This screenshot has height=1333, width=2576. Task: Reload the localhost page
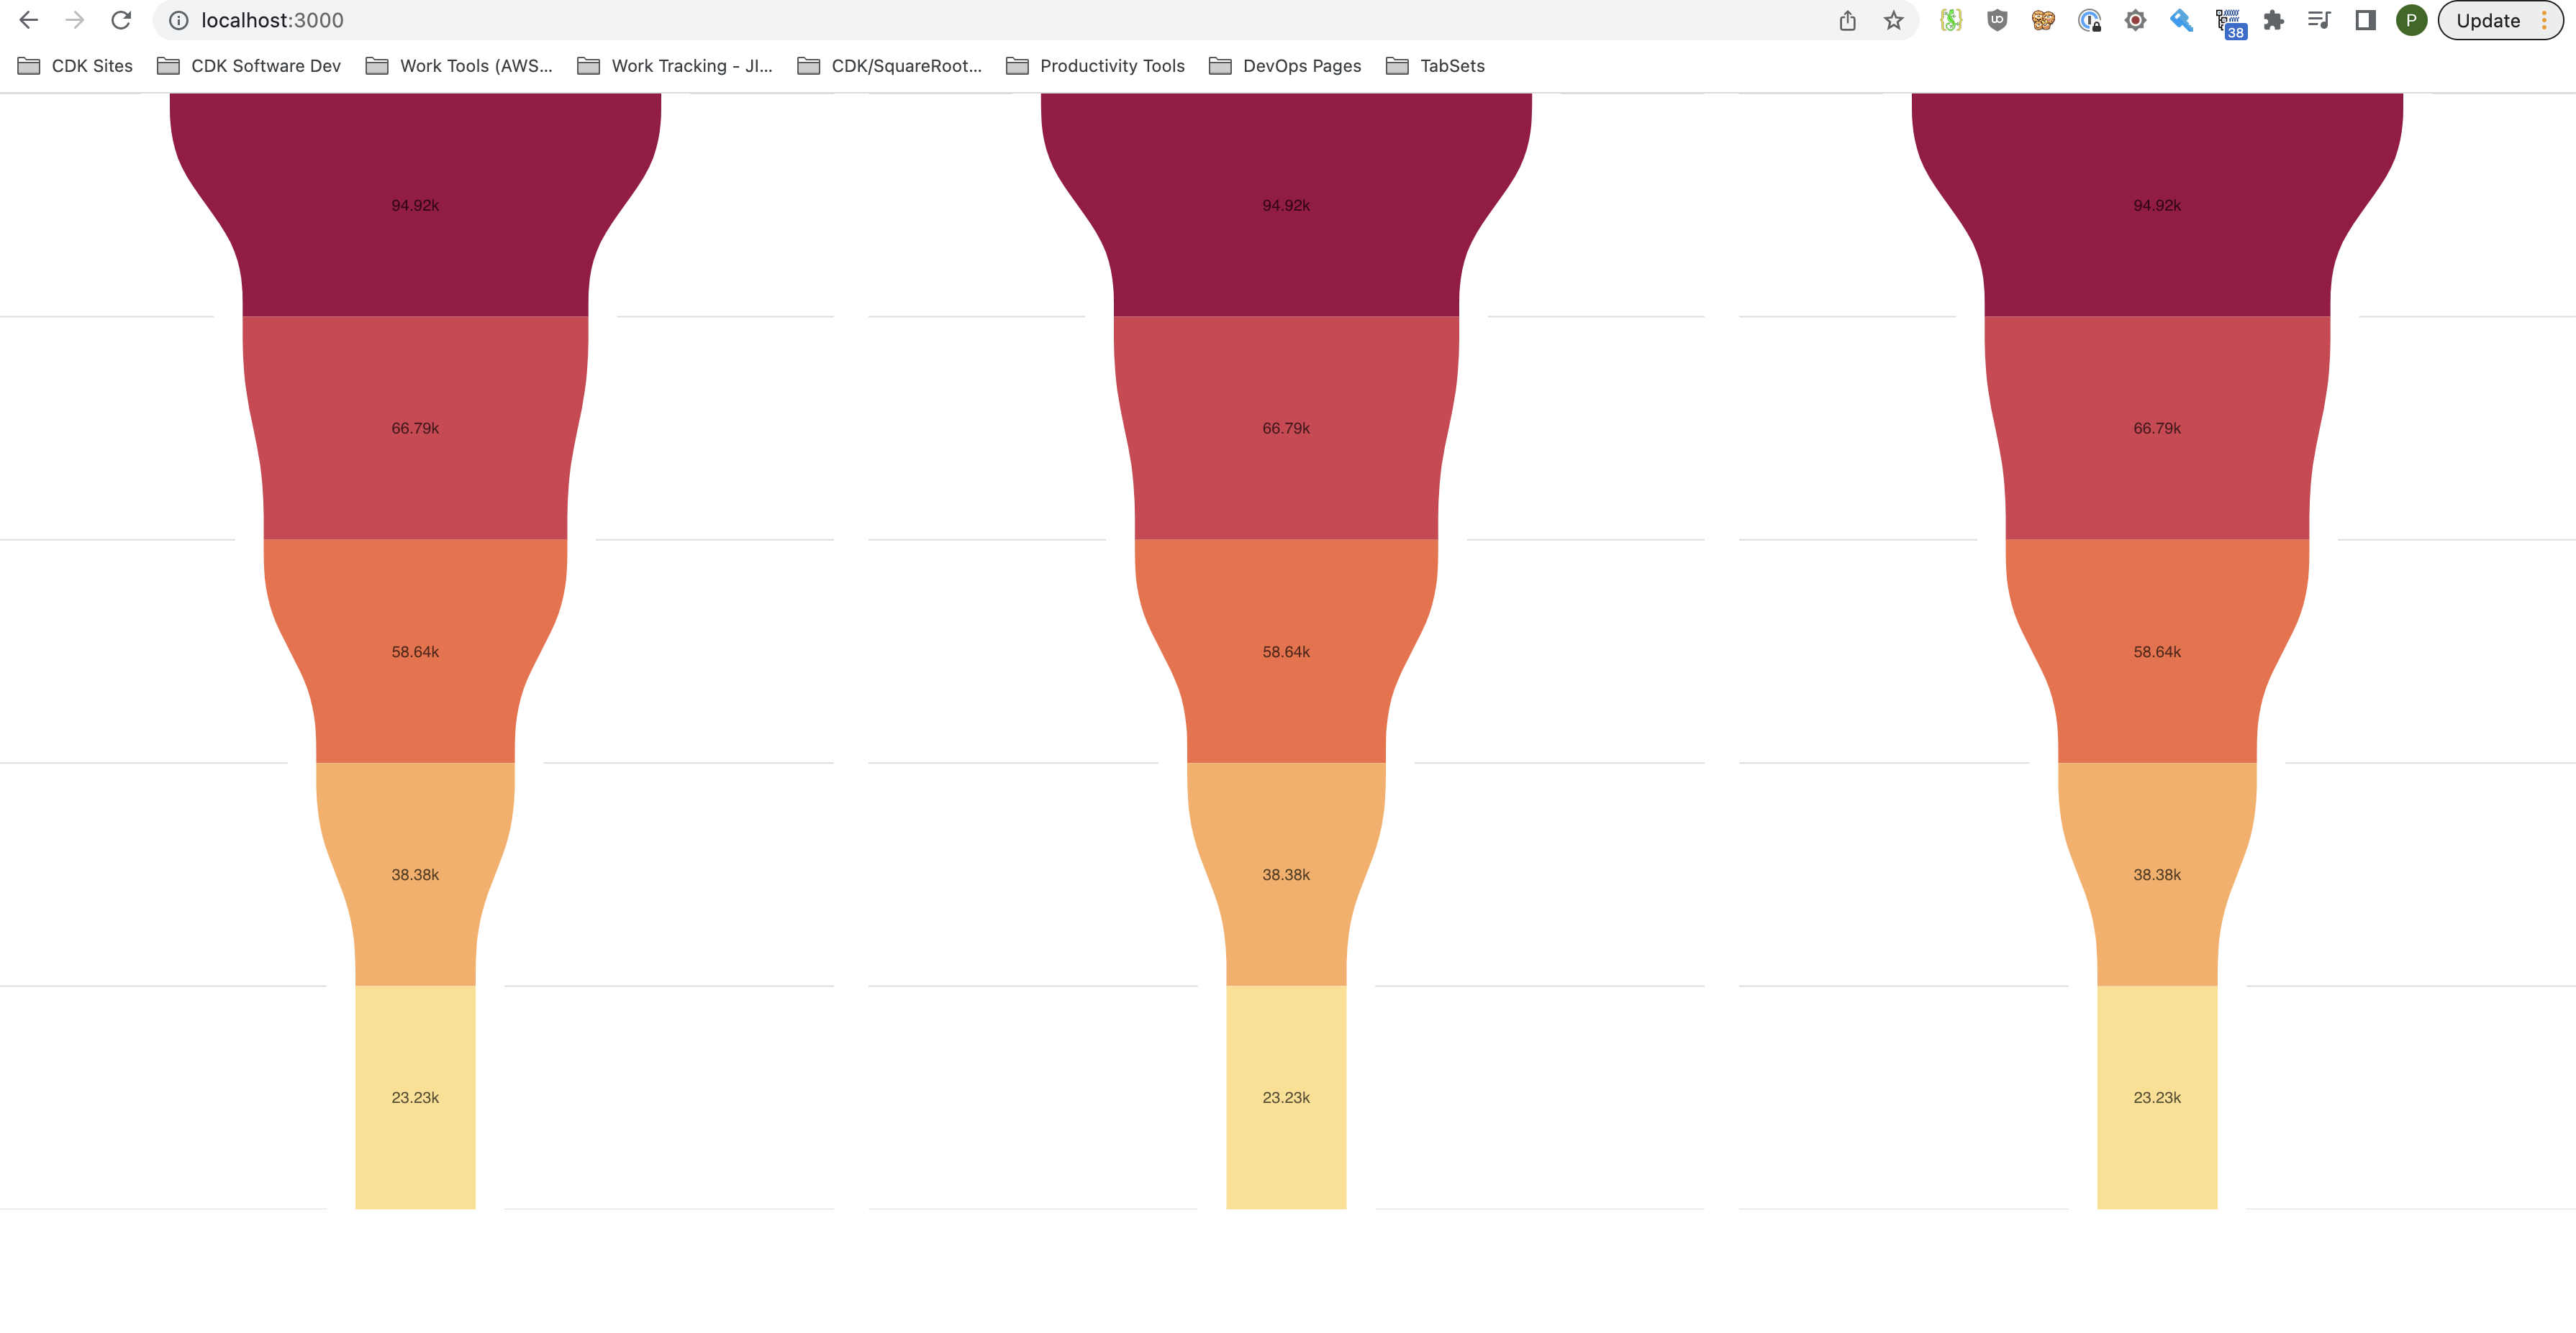pyautogui.click(x=121, y=20)
